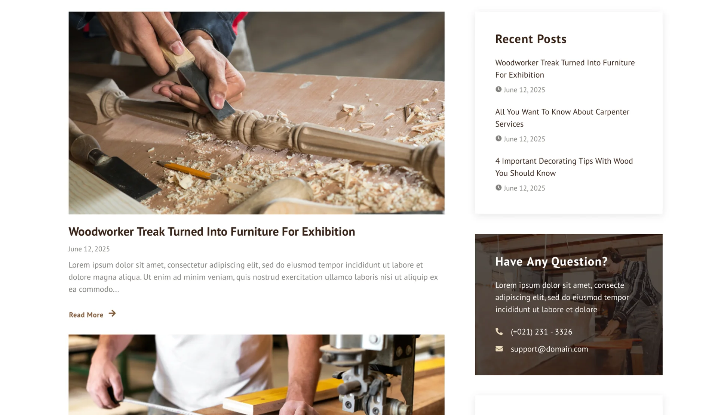
Task: Click the date of the Carpenter Services post
Action: pos(524,139)
